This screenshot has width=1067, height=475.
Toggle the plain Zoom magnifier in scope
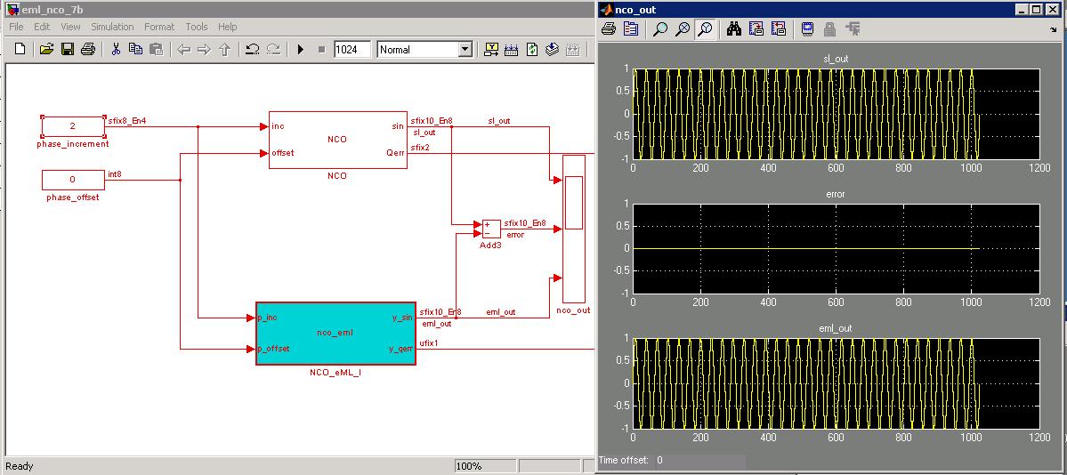[659, 29]
